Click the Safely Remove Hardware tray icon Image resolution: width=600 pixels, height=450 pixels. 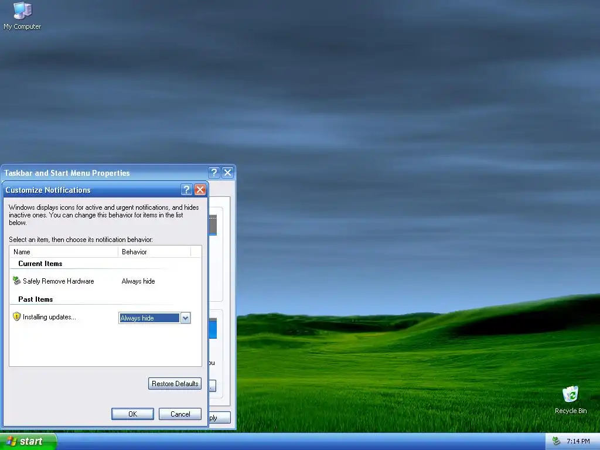556,441
